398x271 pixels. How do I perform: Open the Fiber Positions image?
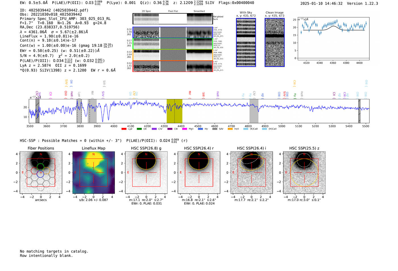[x=41, y=172]
